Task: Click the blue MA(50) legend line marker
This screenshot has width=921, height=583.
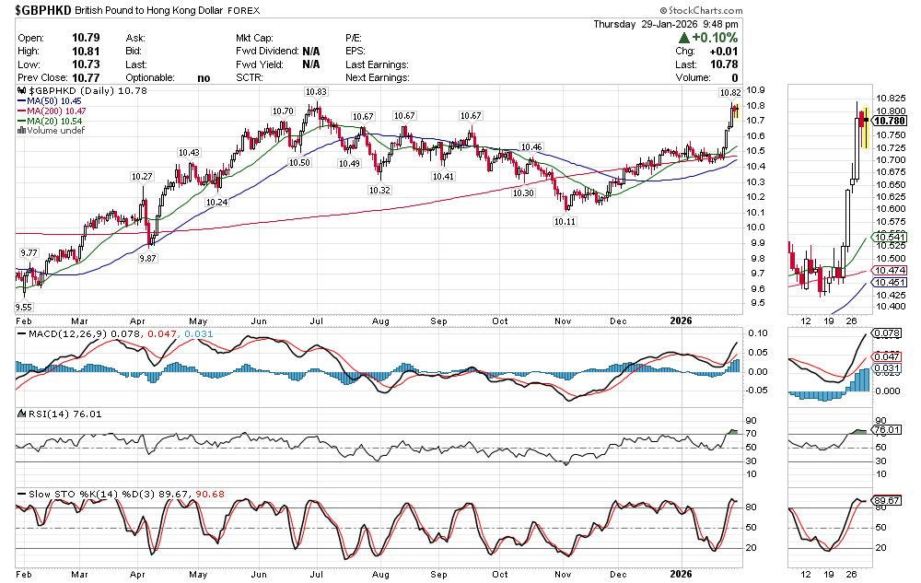Action: coord(21,100)
